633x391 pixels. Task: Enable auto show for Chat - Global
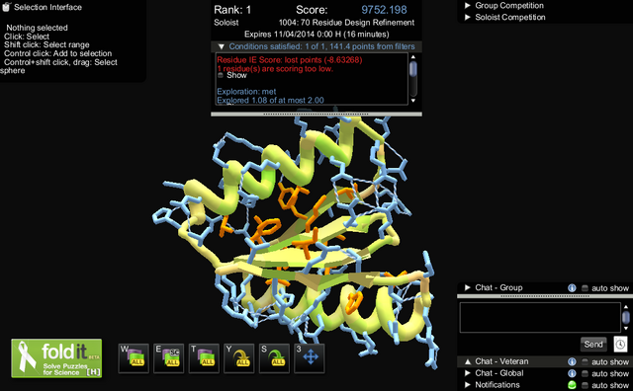[x=585, y=373]
